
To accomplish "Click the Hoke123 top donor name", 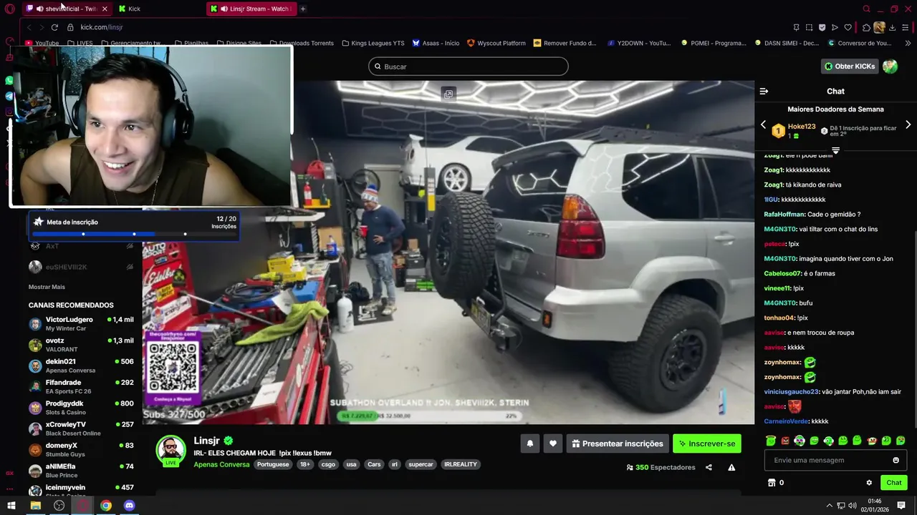I will click(802, 127).
